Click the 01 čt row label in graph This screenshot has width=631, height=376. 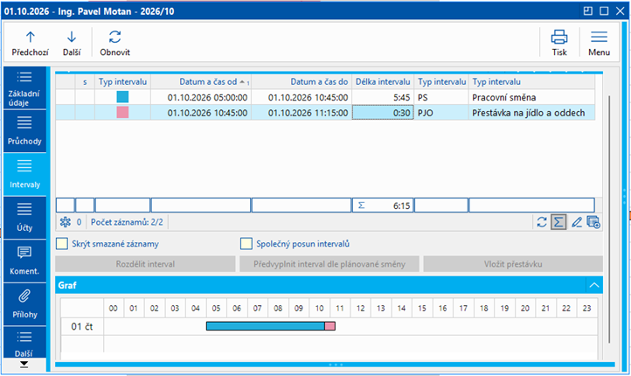coord(82,326)
